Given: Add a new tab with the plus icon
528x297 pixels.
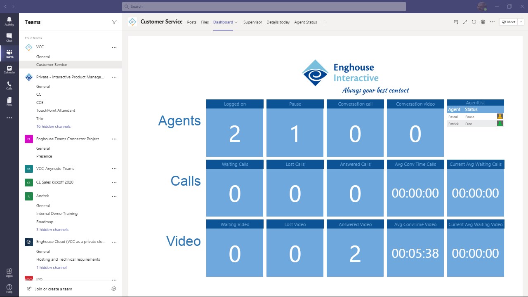Looking at the screenshot, I should (324, 22).
